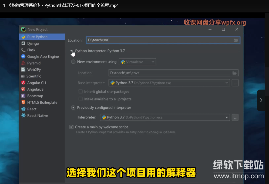Browse for project location folder icon
The width and height of the screenshot is (269, 184).
coord(236,40)
